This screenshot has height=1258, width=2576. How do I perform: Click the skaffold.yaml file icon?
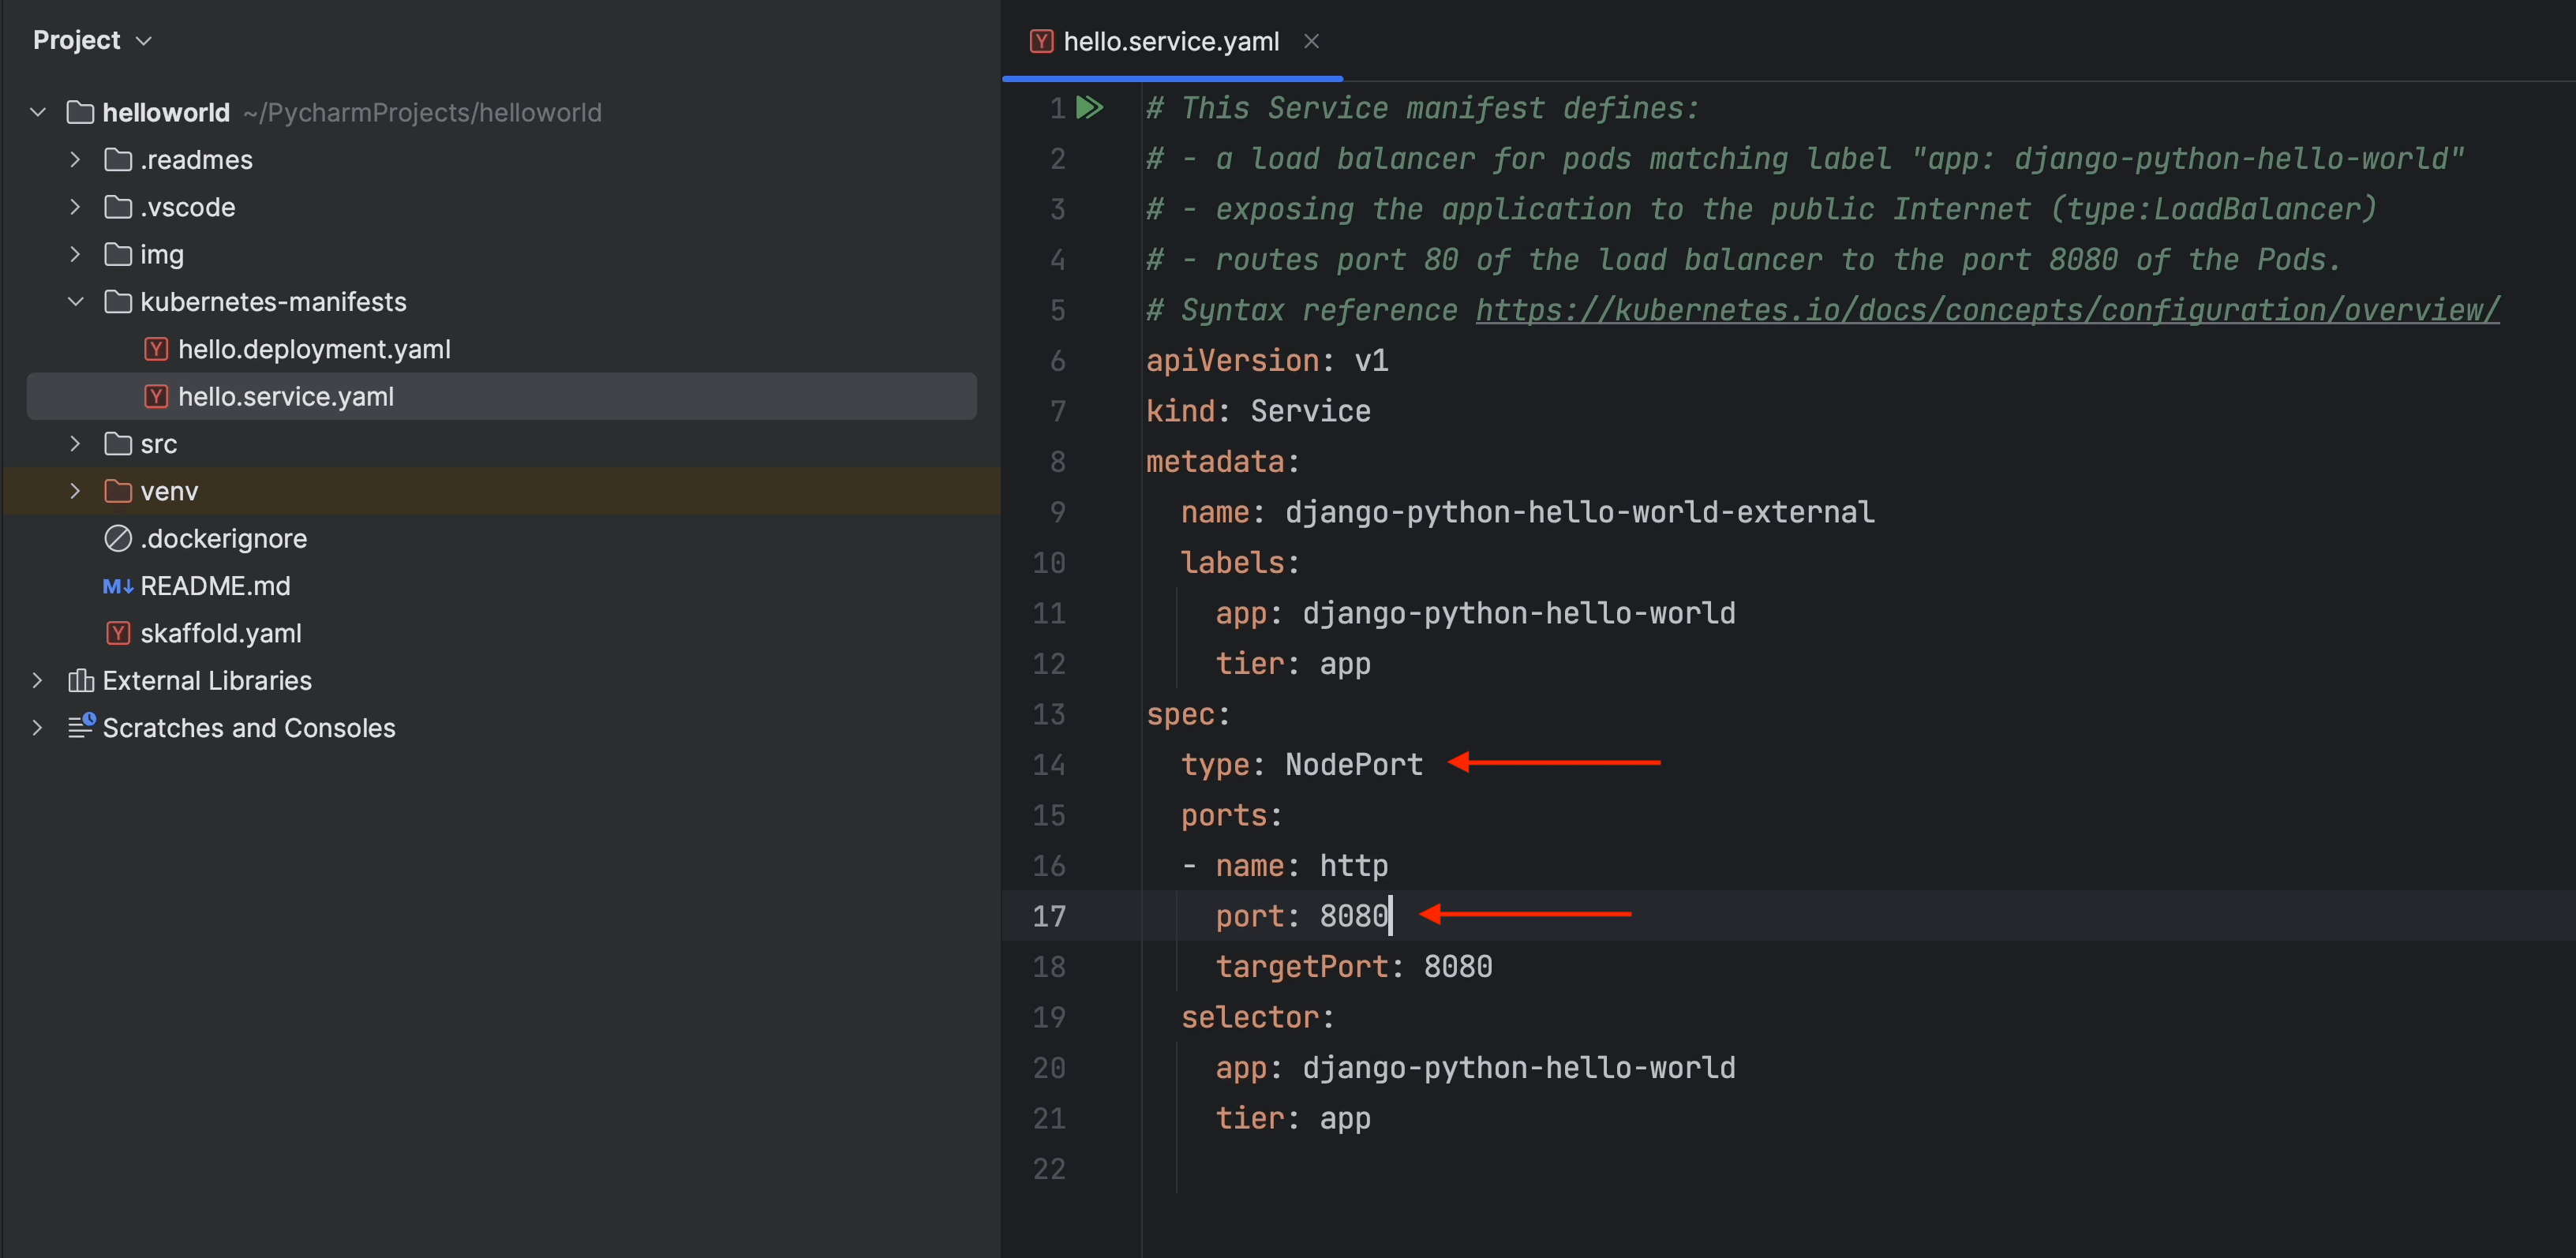(118, 633)
